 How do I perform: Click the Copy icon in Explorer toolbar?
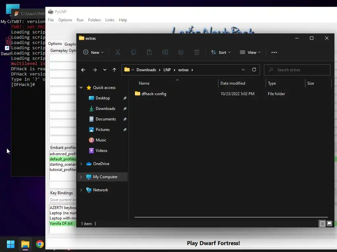(134, 52)
